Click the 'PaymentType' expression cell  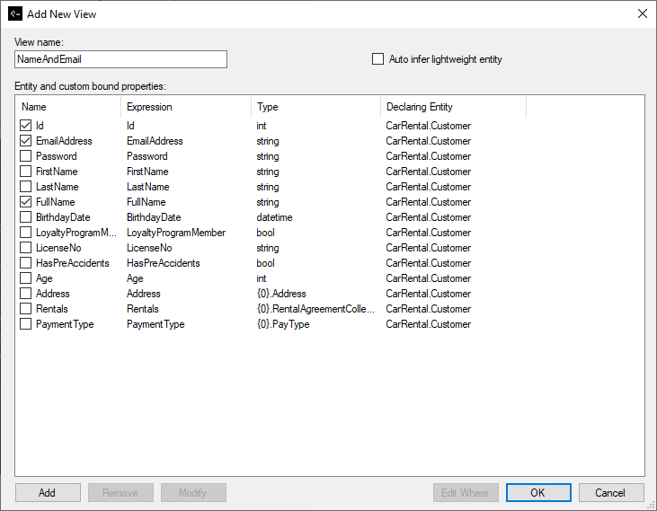[155, 324]
